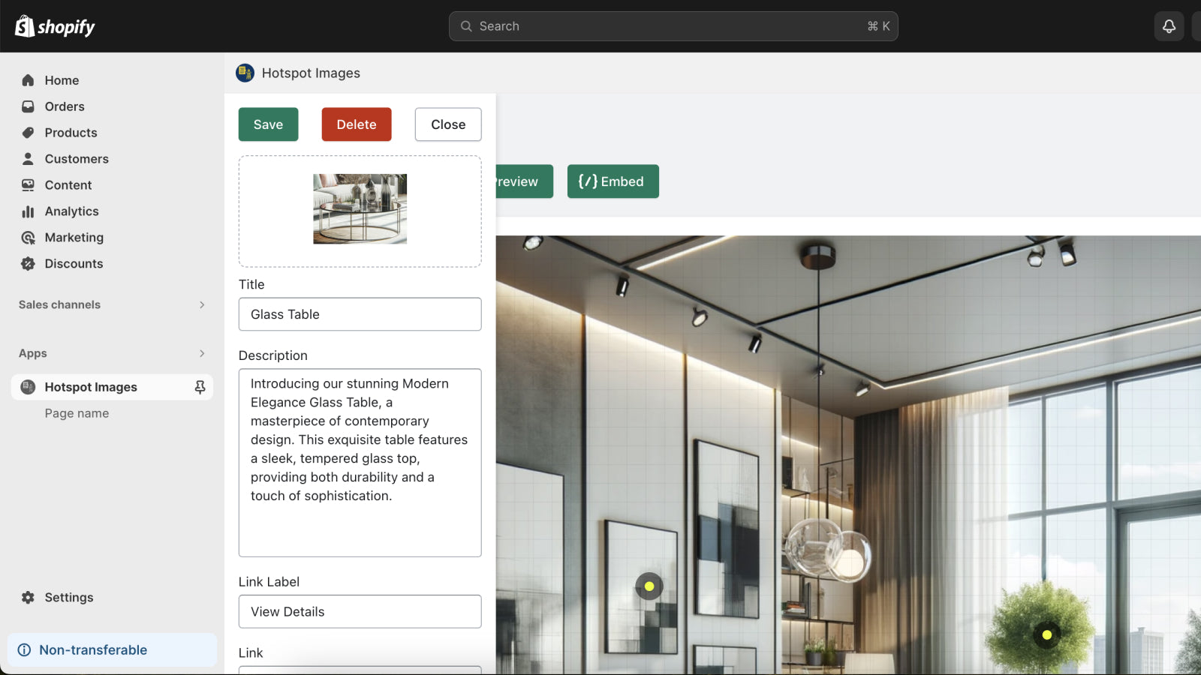
Task: Open the notifications bell
Action: (x=1169, y=26)
